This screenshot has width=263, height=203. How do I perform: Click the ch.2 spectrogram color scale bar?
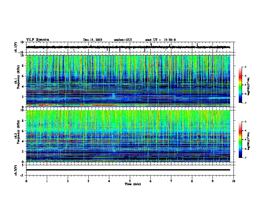(x=240, y=140)
